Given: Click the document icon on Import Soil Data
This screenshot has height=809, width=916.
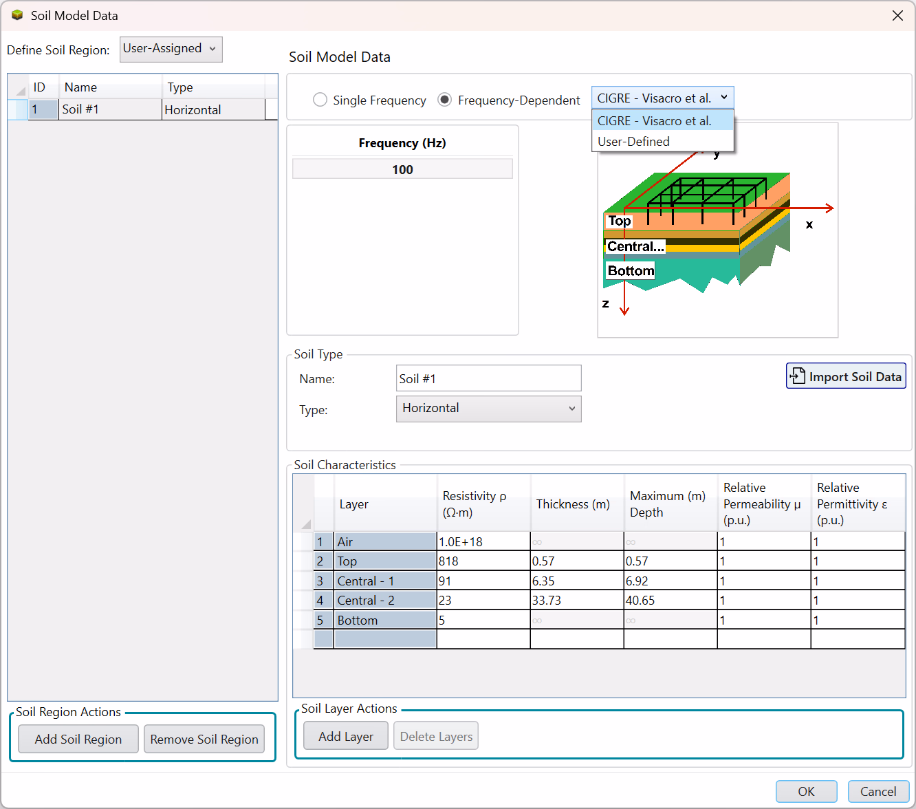Looking at the screenshot, I should coord(797,376).
